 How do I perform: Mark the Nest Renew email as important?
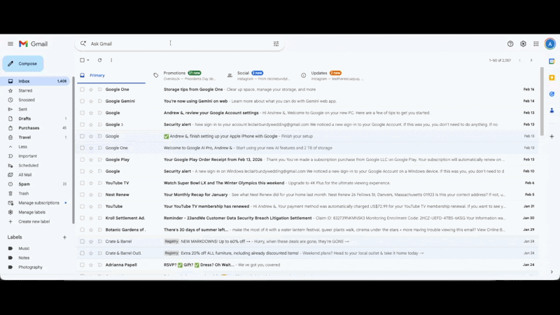point(100,195)
